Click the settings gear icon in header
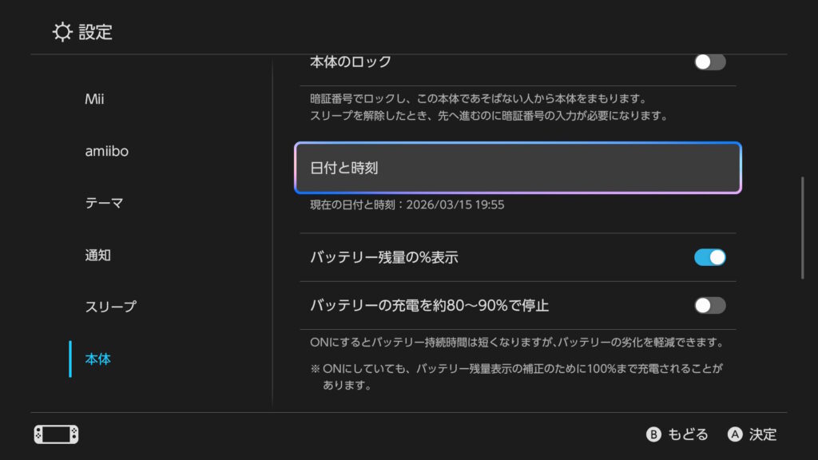This screenshot has width=818, height=460. point(62,32)
